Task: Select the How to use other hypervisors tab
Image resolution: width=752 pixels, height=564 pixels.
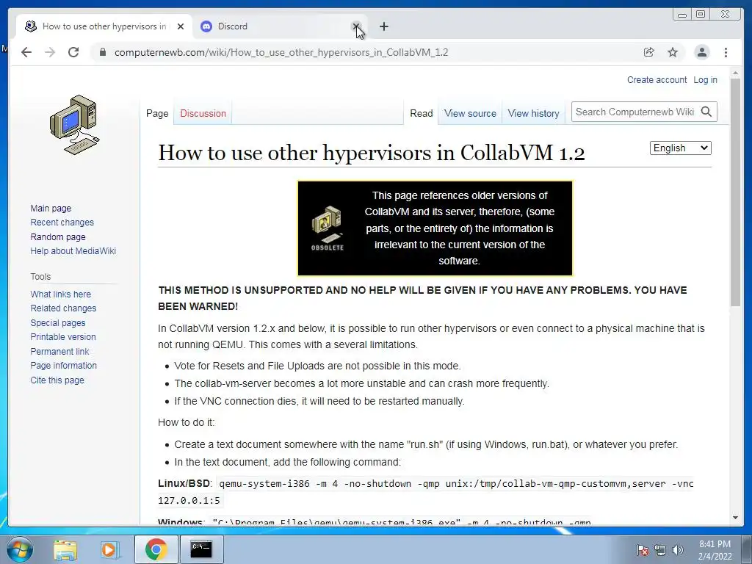Action: [104, 26]
